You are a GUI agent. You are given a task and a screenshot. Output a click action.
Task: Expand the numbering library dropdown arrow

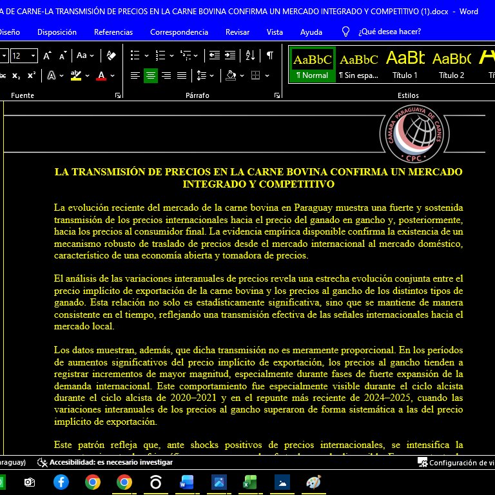(x=171, y=56)
